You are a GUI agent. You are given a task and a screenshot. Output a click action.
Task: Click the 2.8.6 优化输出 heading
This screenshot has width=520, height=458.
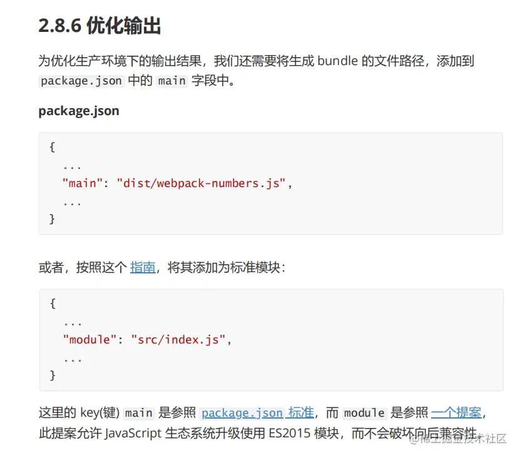pos(100,26)
